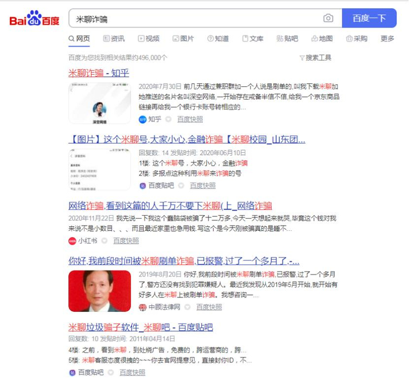Click the 知乎 source icon in first result

143,120
